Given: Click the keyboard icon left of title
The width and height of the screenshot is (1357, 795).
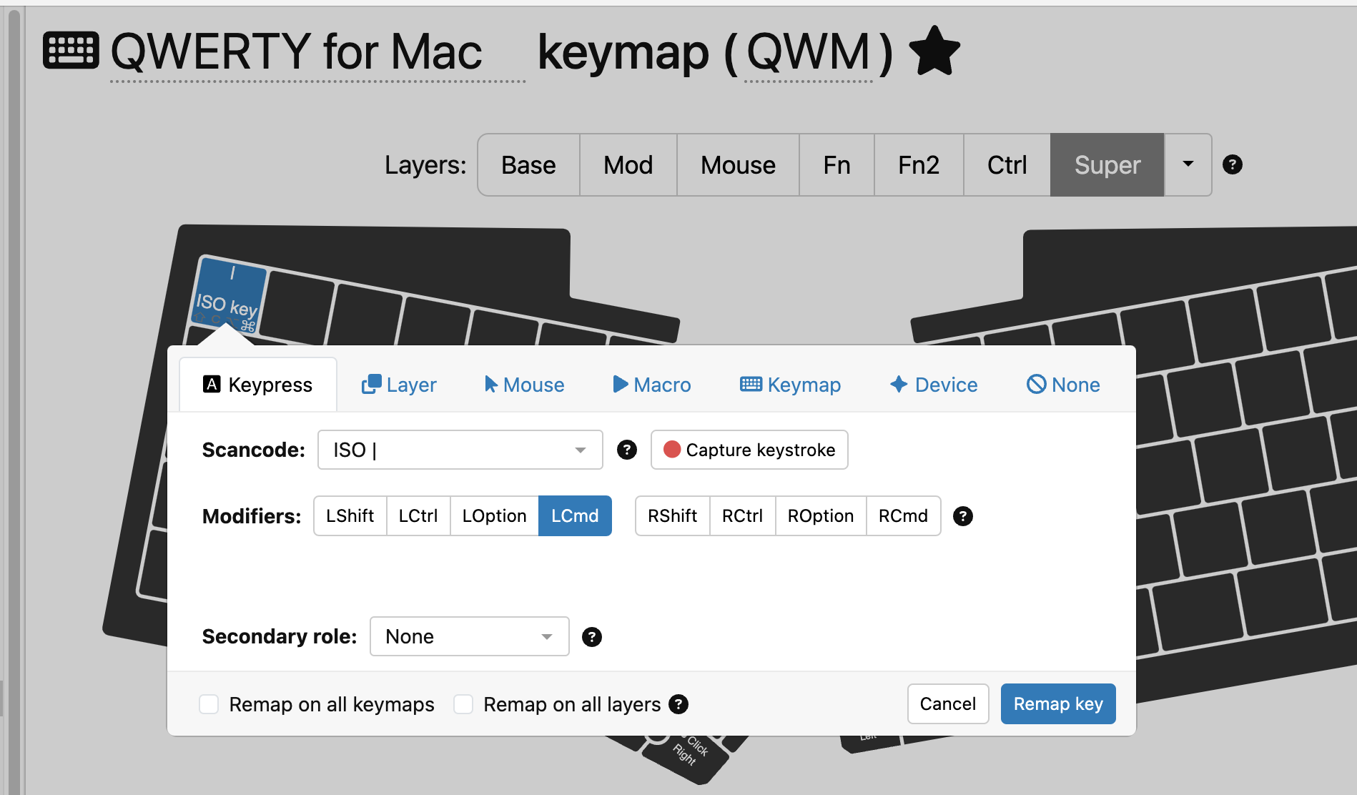Looking at the screenshot, I should [71, 51].
